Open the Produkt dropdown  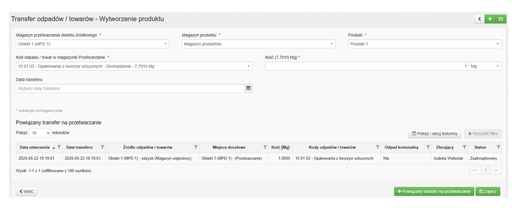click(x=424, y=44)
